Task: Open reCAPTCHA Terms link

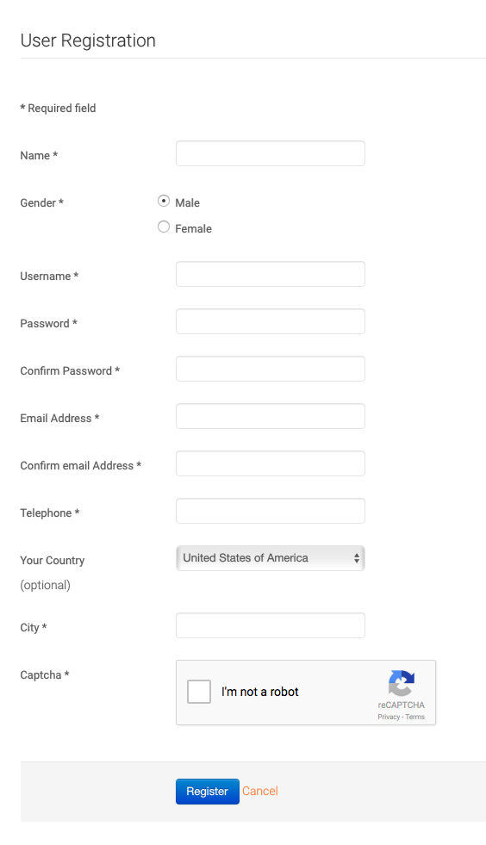Action: coord(414,717)
